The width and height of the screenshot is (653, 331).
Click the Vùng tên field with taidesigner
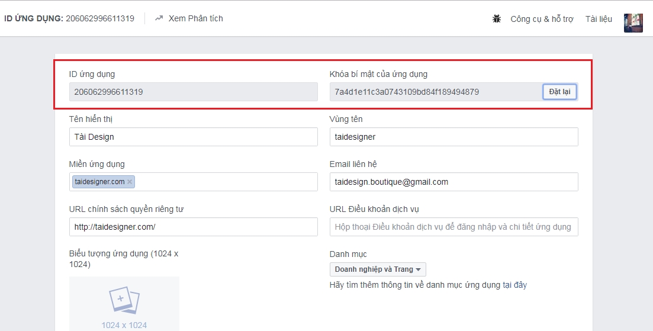point(453,137)
